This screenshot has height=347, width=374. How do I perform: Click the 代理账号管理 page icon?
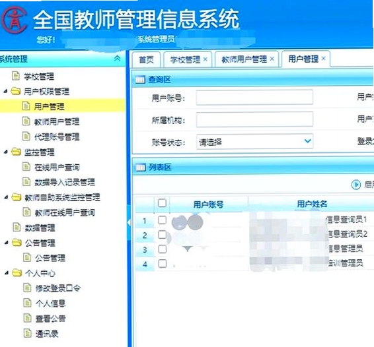point(26,137)
